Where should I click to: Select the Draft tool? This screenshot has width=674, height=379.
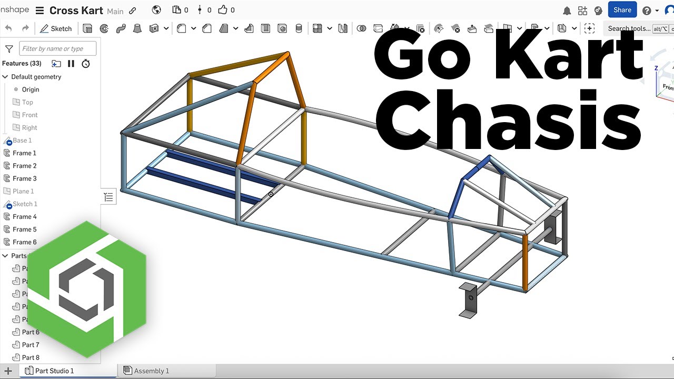click(x=224, y=28)
